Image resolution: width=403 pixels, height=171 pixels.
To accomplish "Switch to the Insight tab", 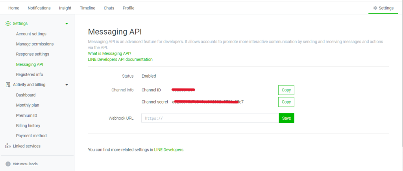I will pyautogui.click(x=65, y=8).
